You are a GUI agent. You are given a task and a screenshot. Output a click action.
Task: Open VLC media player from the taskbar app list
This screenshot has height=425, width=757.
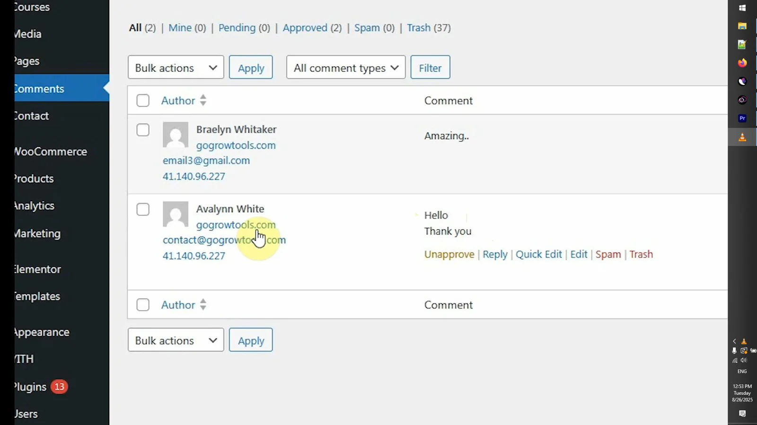point(742,137)
